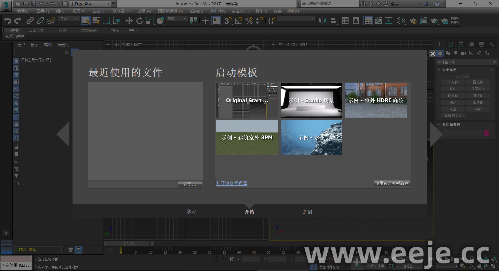Click the 浏览... button
The width and height of the screenshot is (499, 271).
(190, 184)
